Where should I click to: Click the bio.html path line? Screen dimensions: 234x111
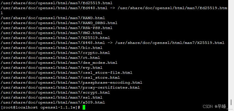click(52, 48)
